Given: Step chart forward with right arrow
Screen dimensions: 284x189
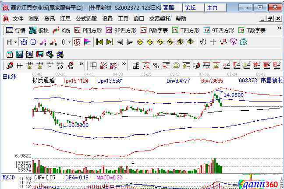Looking at the screenshot, I should click(x=130, y=42).
